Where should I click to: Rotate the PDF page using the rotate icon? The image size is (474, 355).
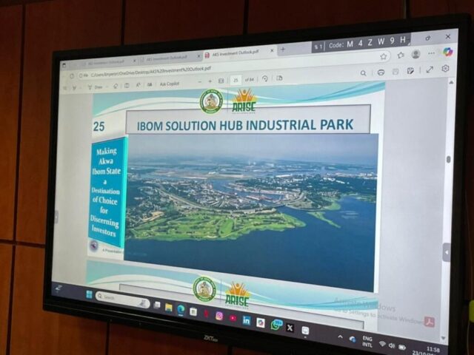265,78
